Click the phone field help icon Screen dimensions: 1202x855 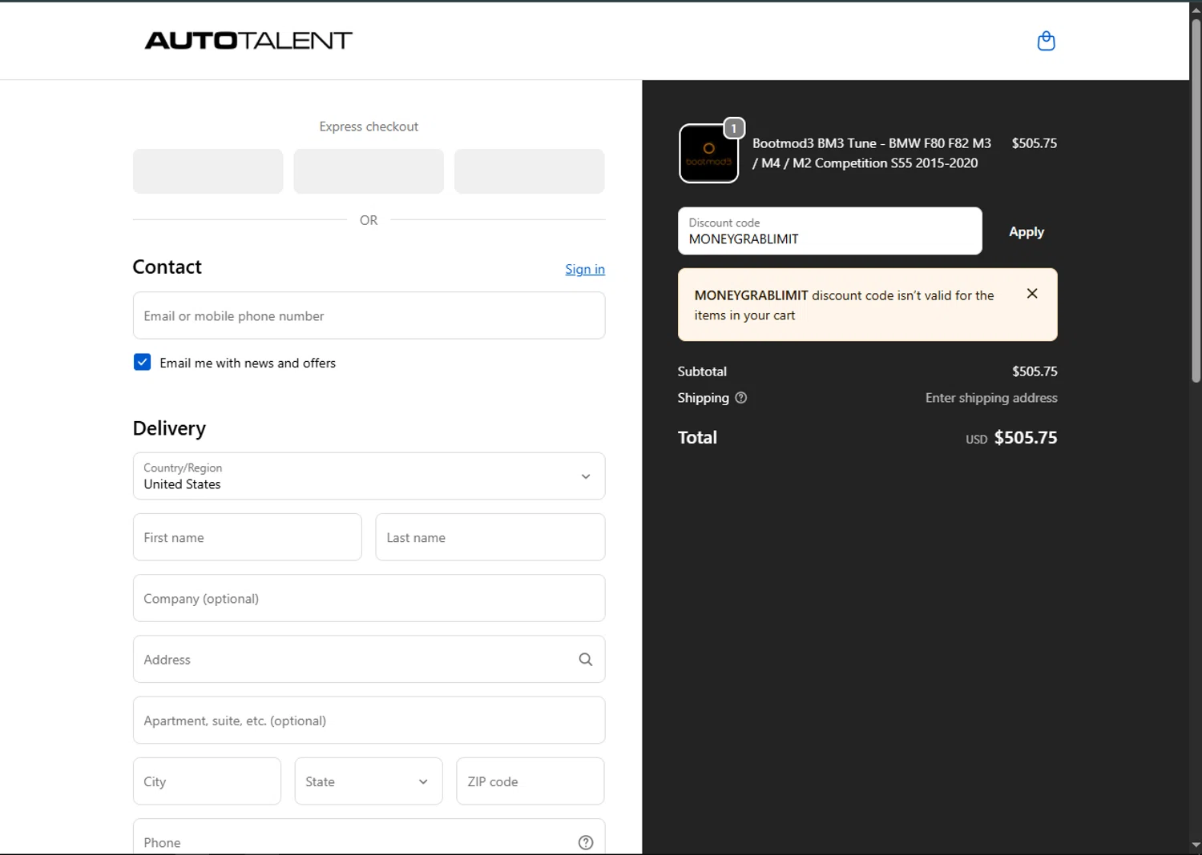[586, 842]
